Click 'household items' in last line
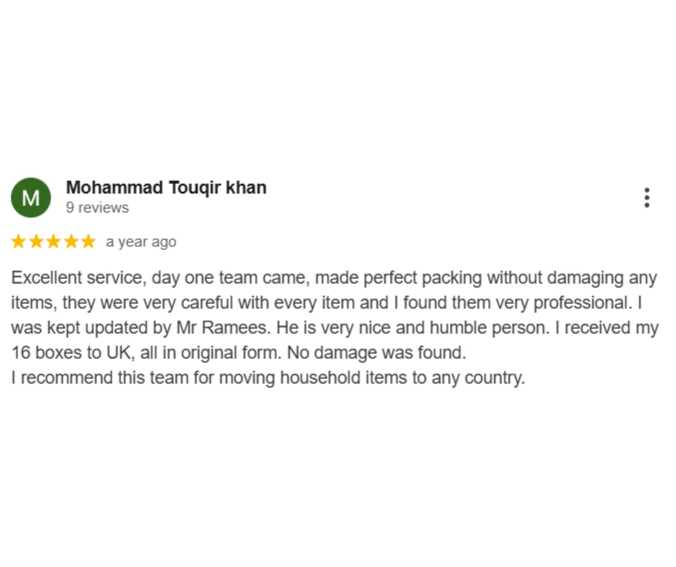The height and width of the screenshot is (567, 676). (x=344, y=378)
